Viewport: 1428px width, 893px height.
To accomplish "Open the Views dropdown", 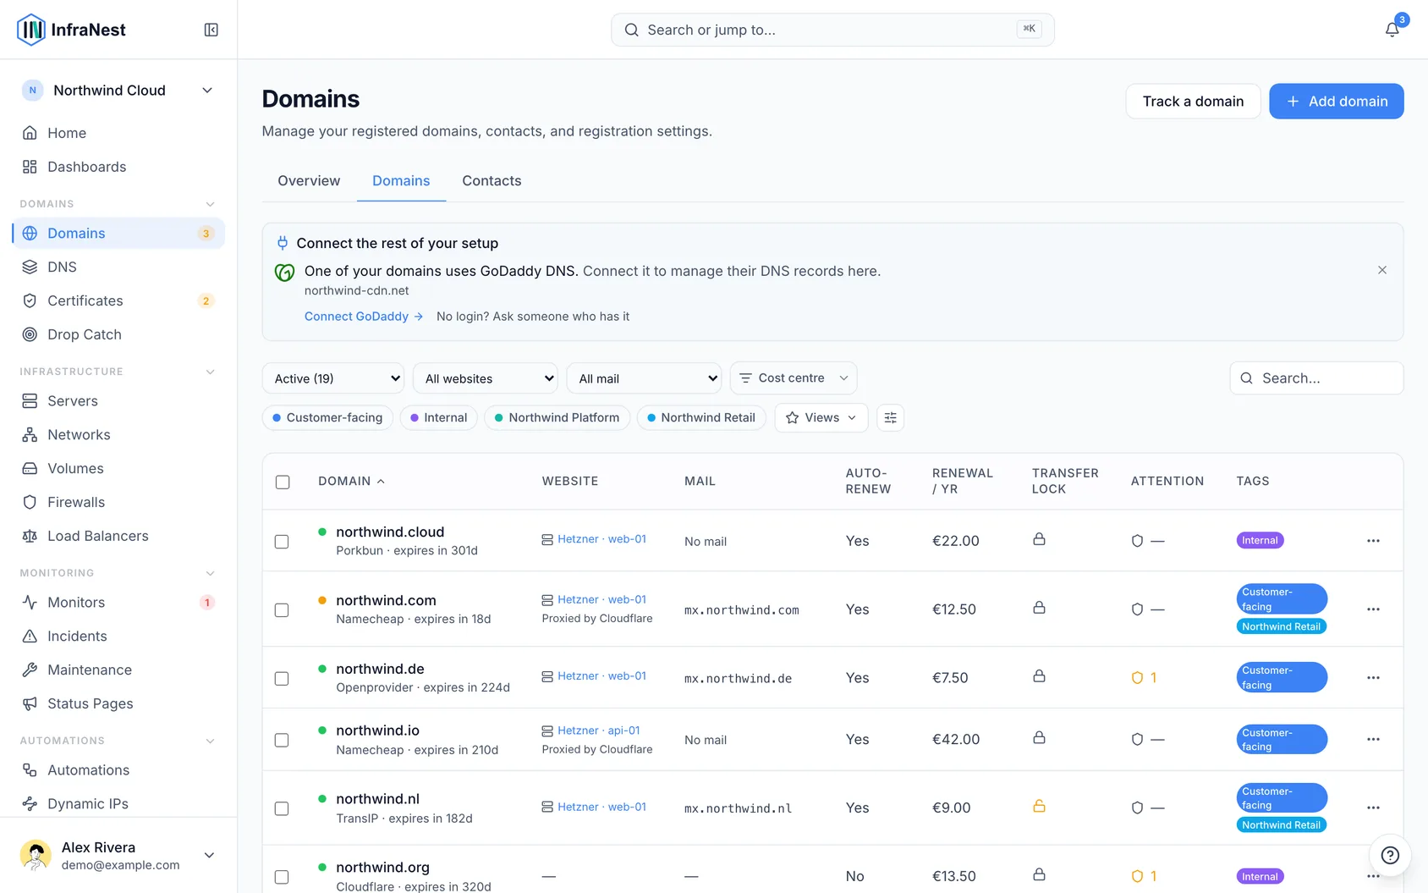I will [821, 417].
